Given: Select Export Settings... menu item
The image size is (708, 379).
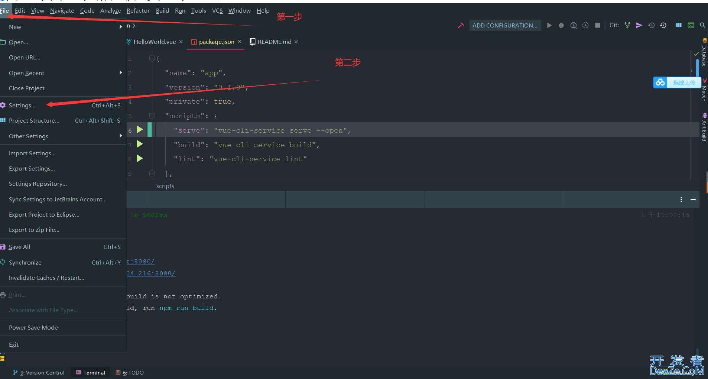Looking at the screenshot, I should click(63, 168).
